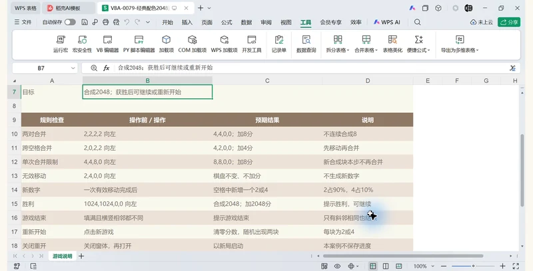This screenshot has width=533, height=271.
Task: Click the 未上云 cloud status
Action: tap(481, 22)
